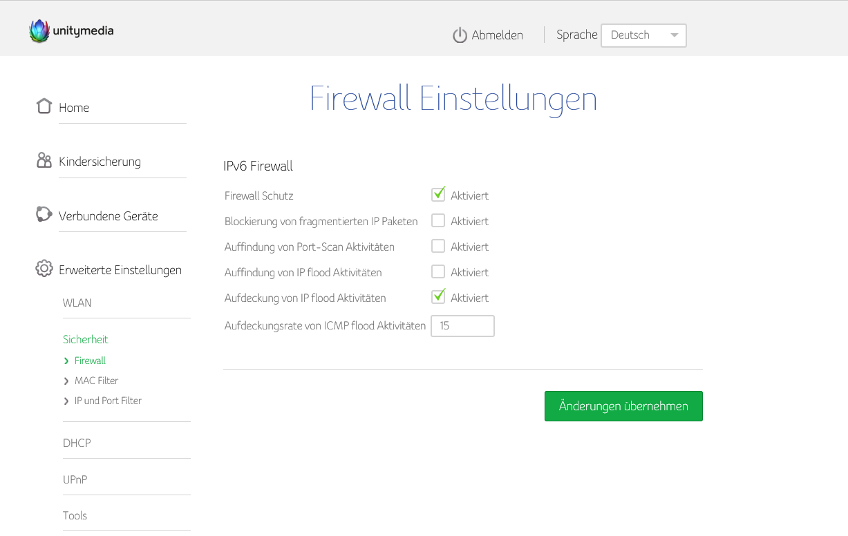Click the Abmelden logout link
848x536 pixels.
[497, 35]
